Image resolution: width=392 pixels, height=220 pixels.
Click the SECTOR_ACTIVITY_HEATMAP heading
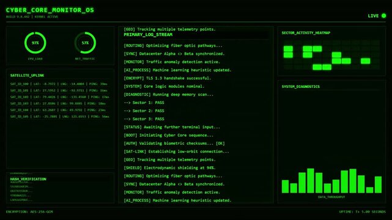click(306, 33)
